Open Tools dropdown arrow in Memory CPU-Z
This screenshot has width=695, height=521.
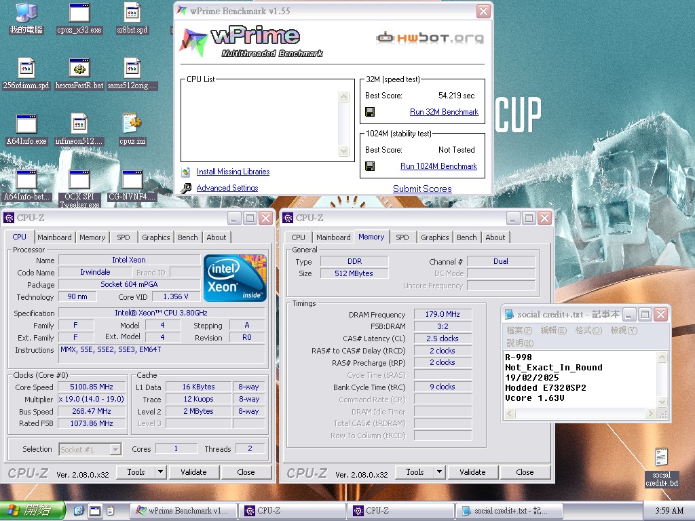tap(440, 472)
